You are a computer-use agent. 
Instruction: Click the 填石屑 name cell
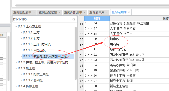click(139, 44)
